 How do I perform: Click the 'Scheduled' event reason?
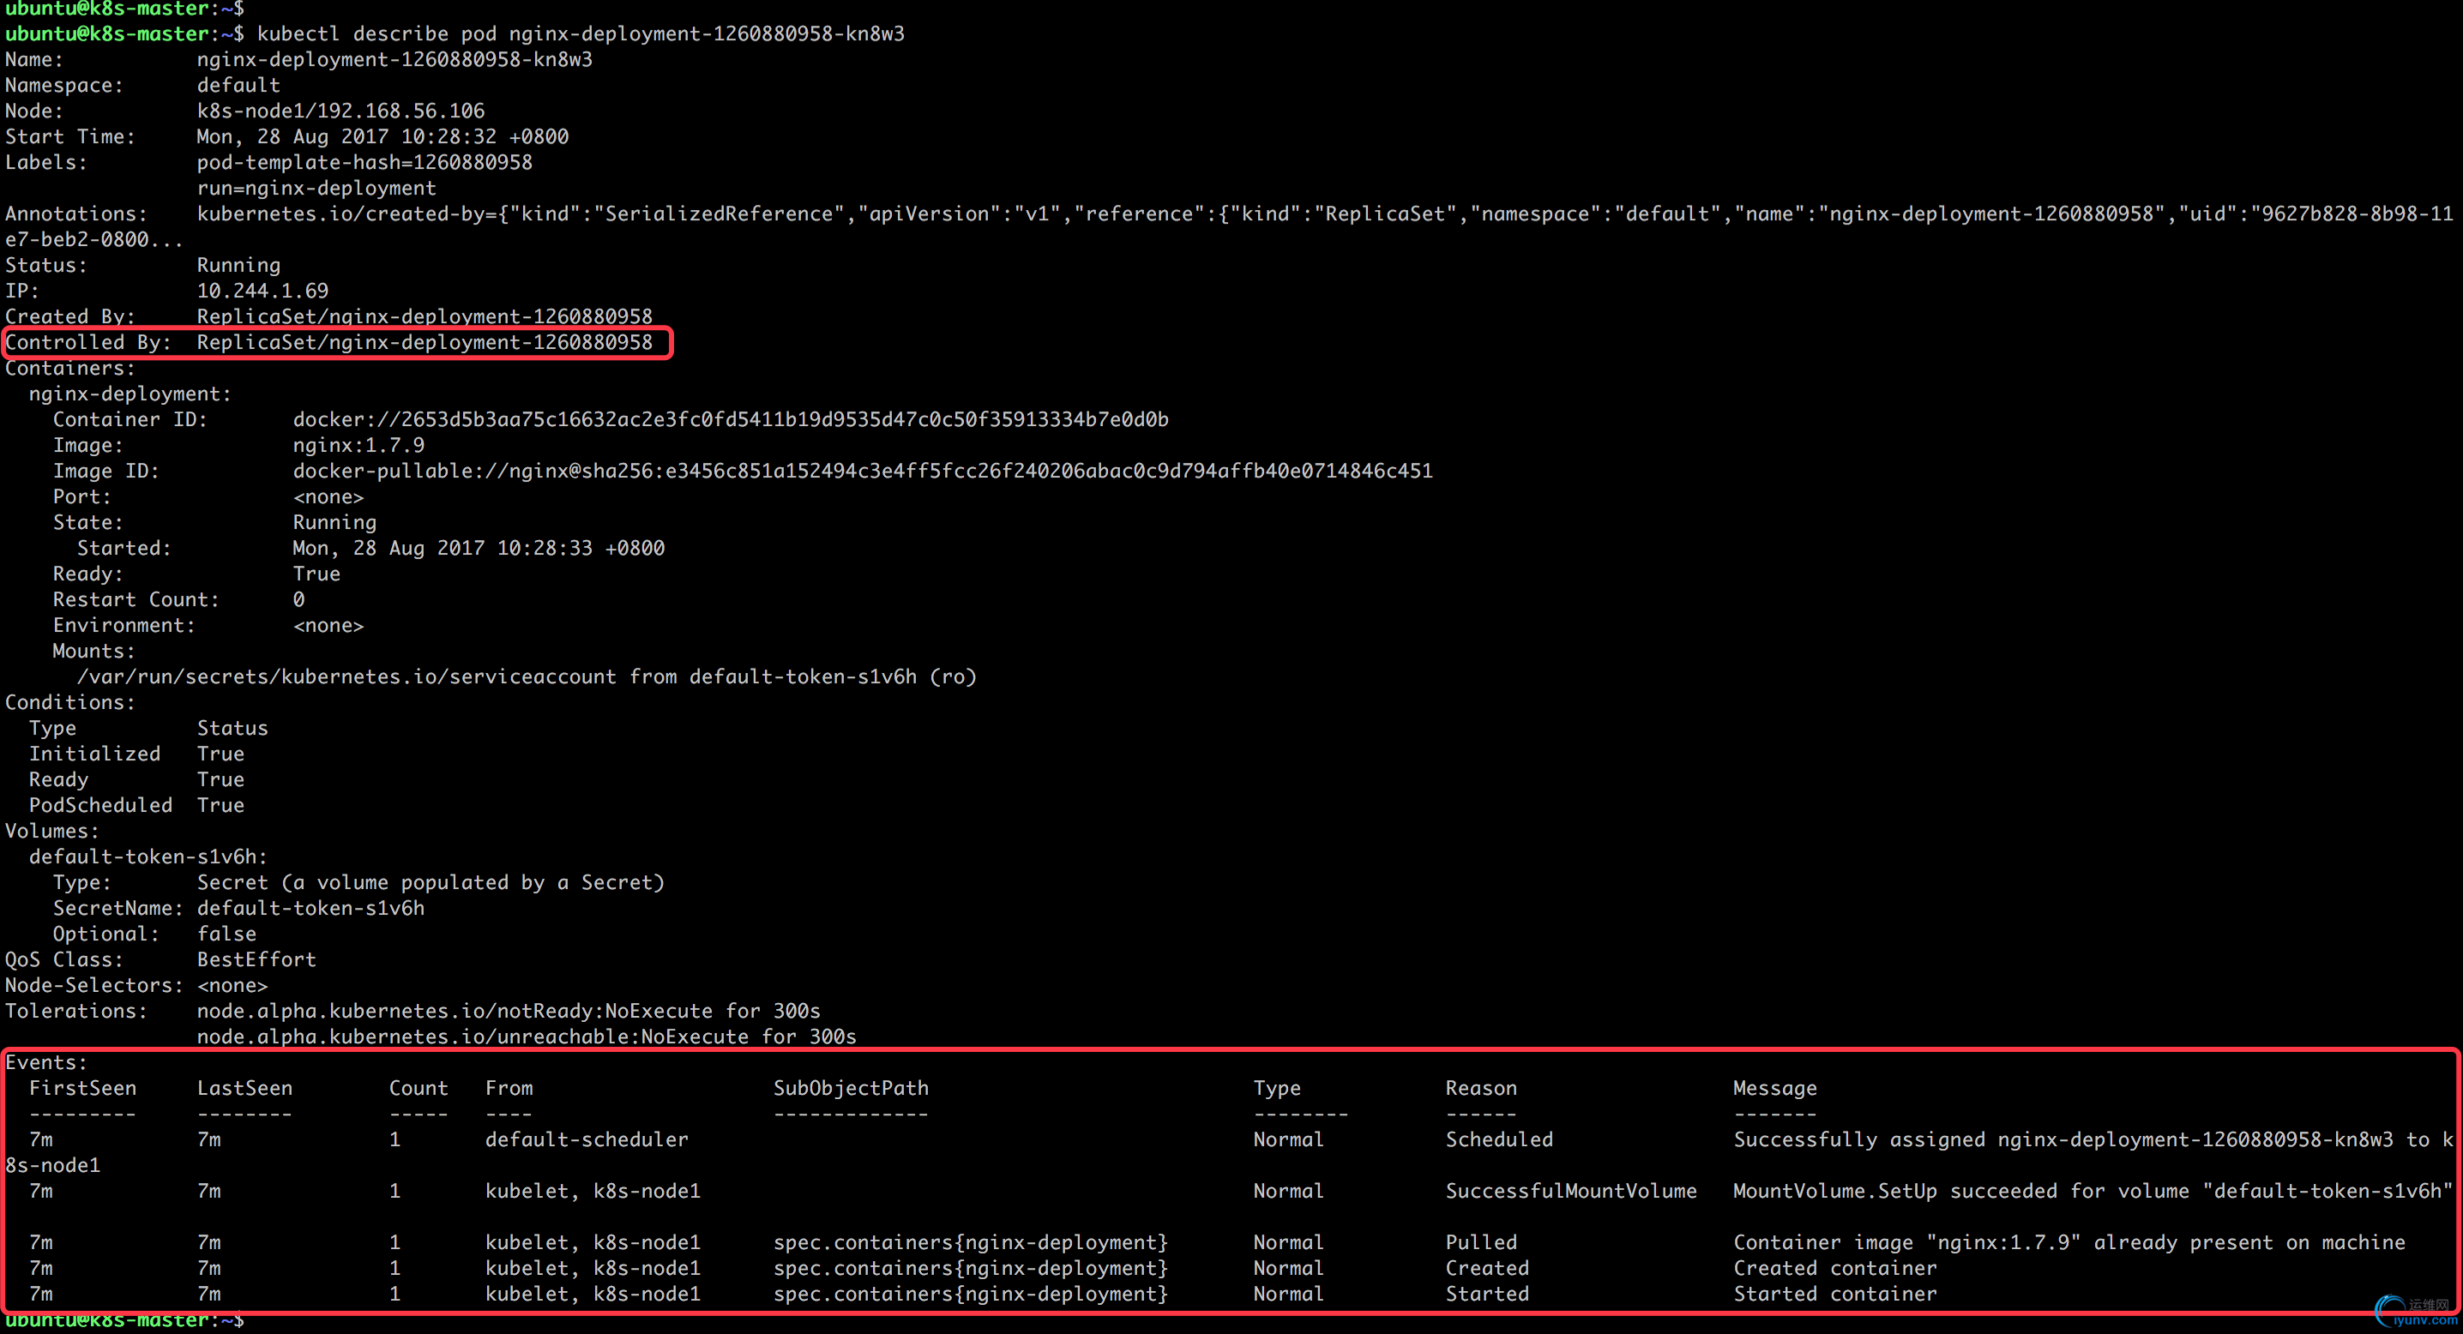[x=1499, y=1140]
